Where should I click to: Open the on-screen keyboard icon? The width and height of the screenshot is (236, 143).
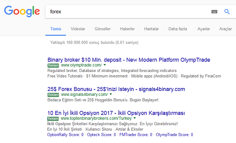[x=214, y=12]
